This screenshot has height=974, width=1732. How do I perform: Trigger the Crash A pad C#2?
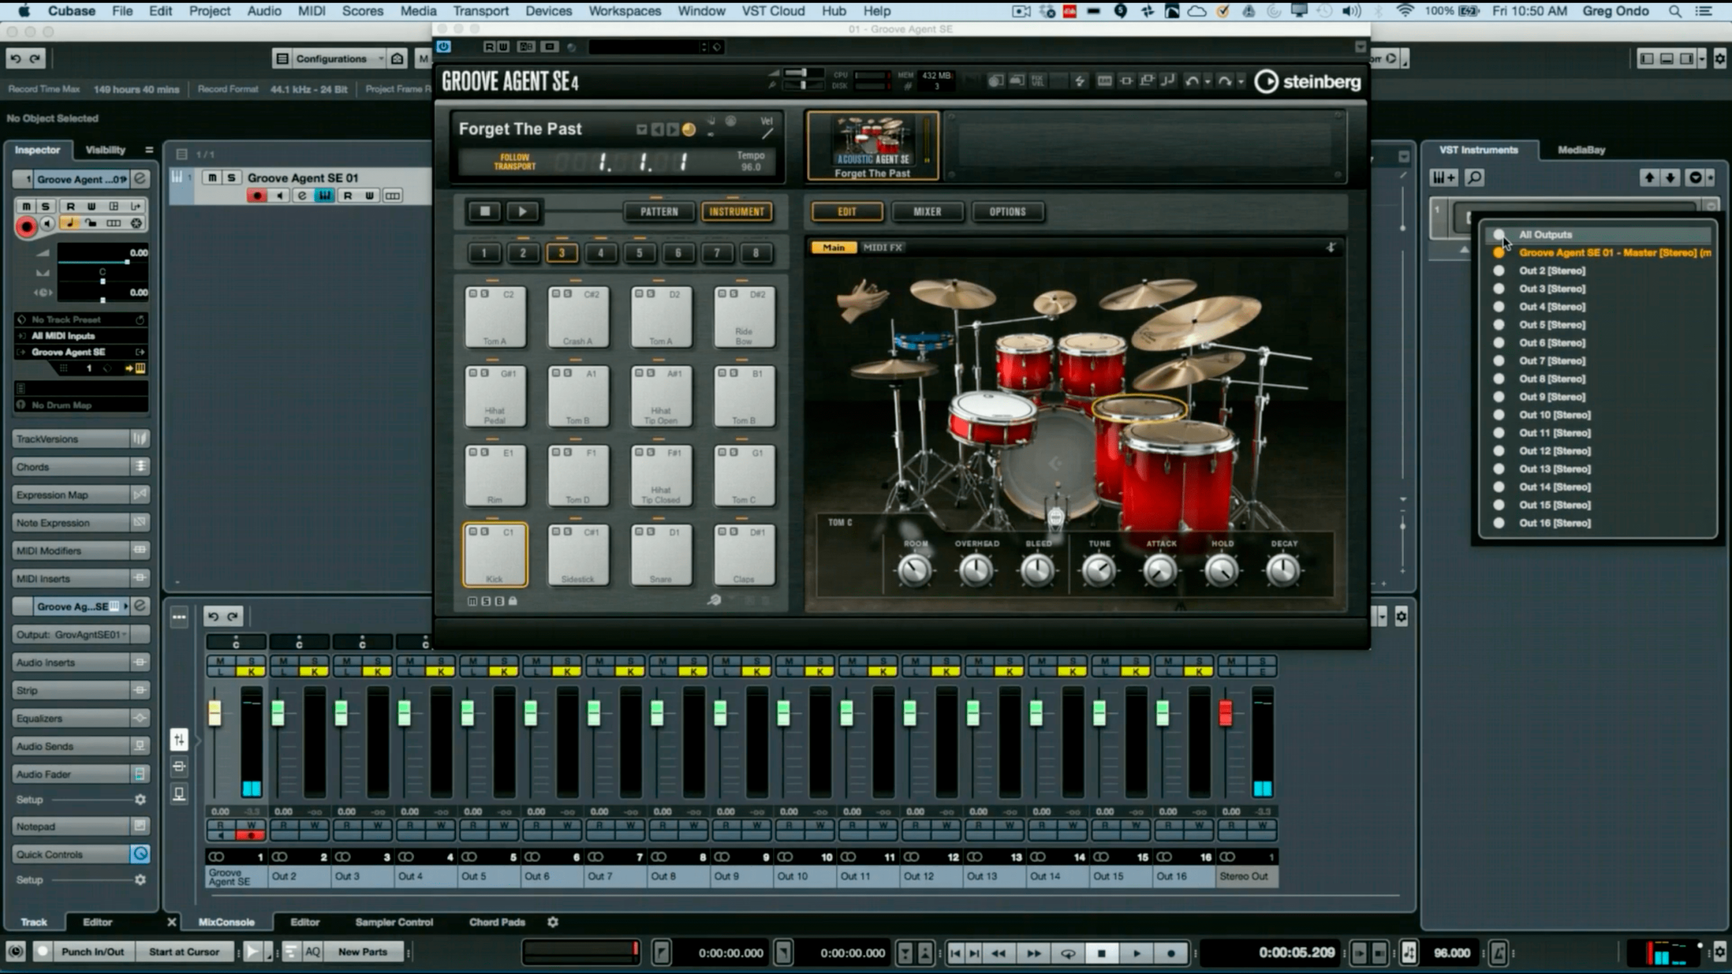tap(578, 317)
